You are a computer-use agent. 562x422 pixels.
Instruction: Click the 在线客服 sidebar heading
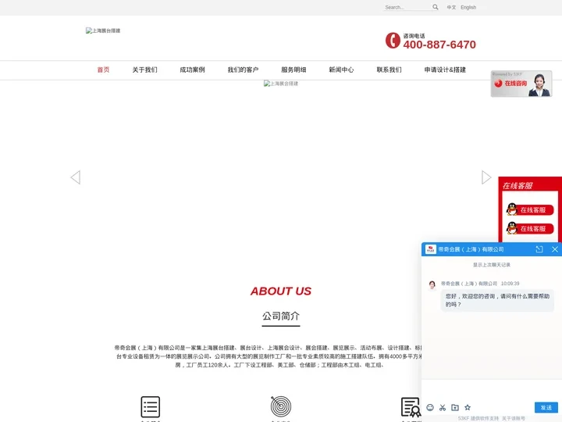click(518, 185)
